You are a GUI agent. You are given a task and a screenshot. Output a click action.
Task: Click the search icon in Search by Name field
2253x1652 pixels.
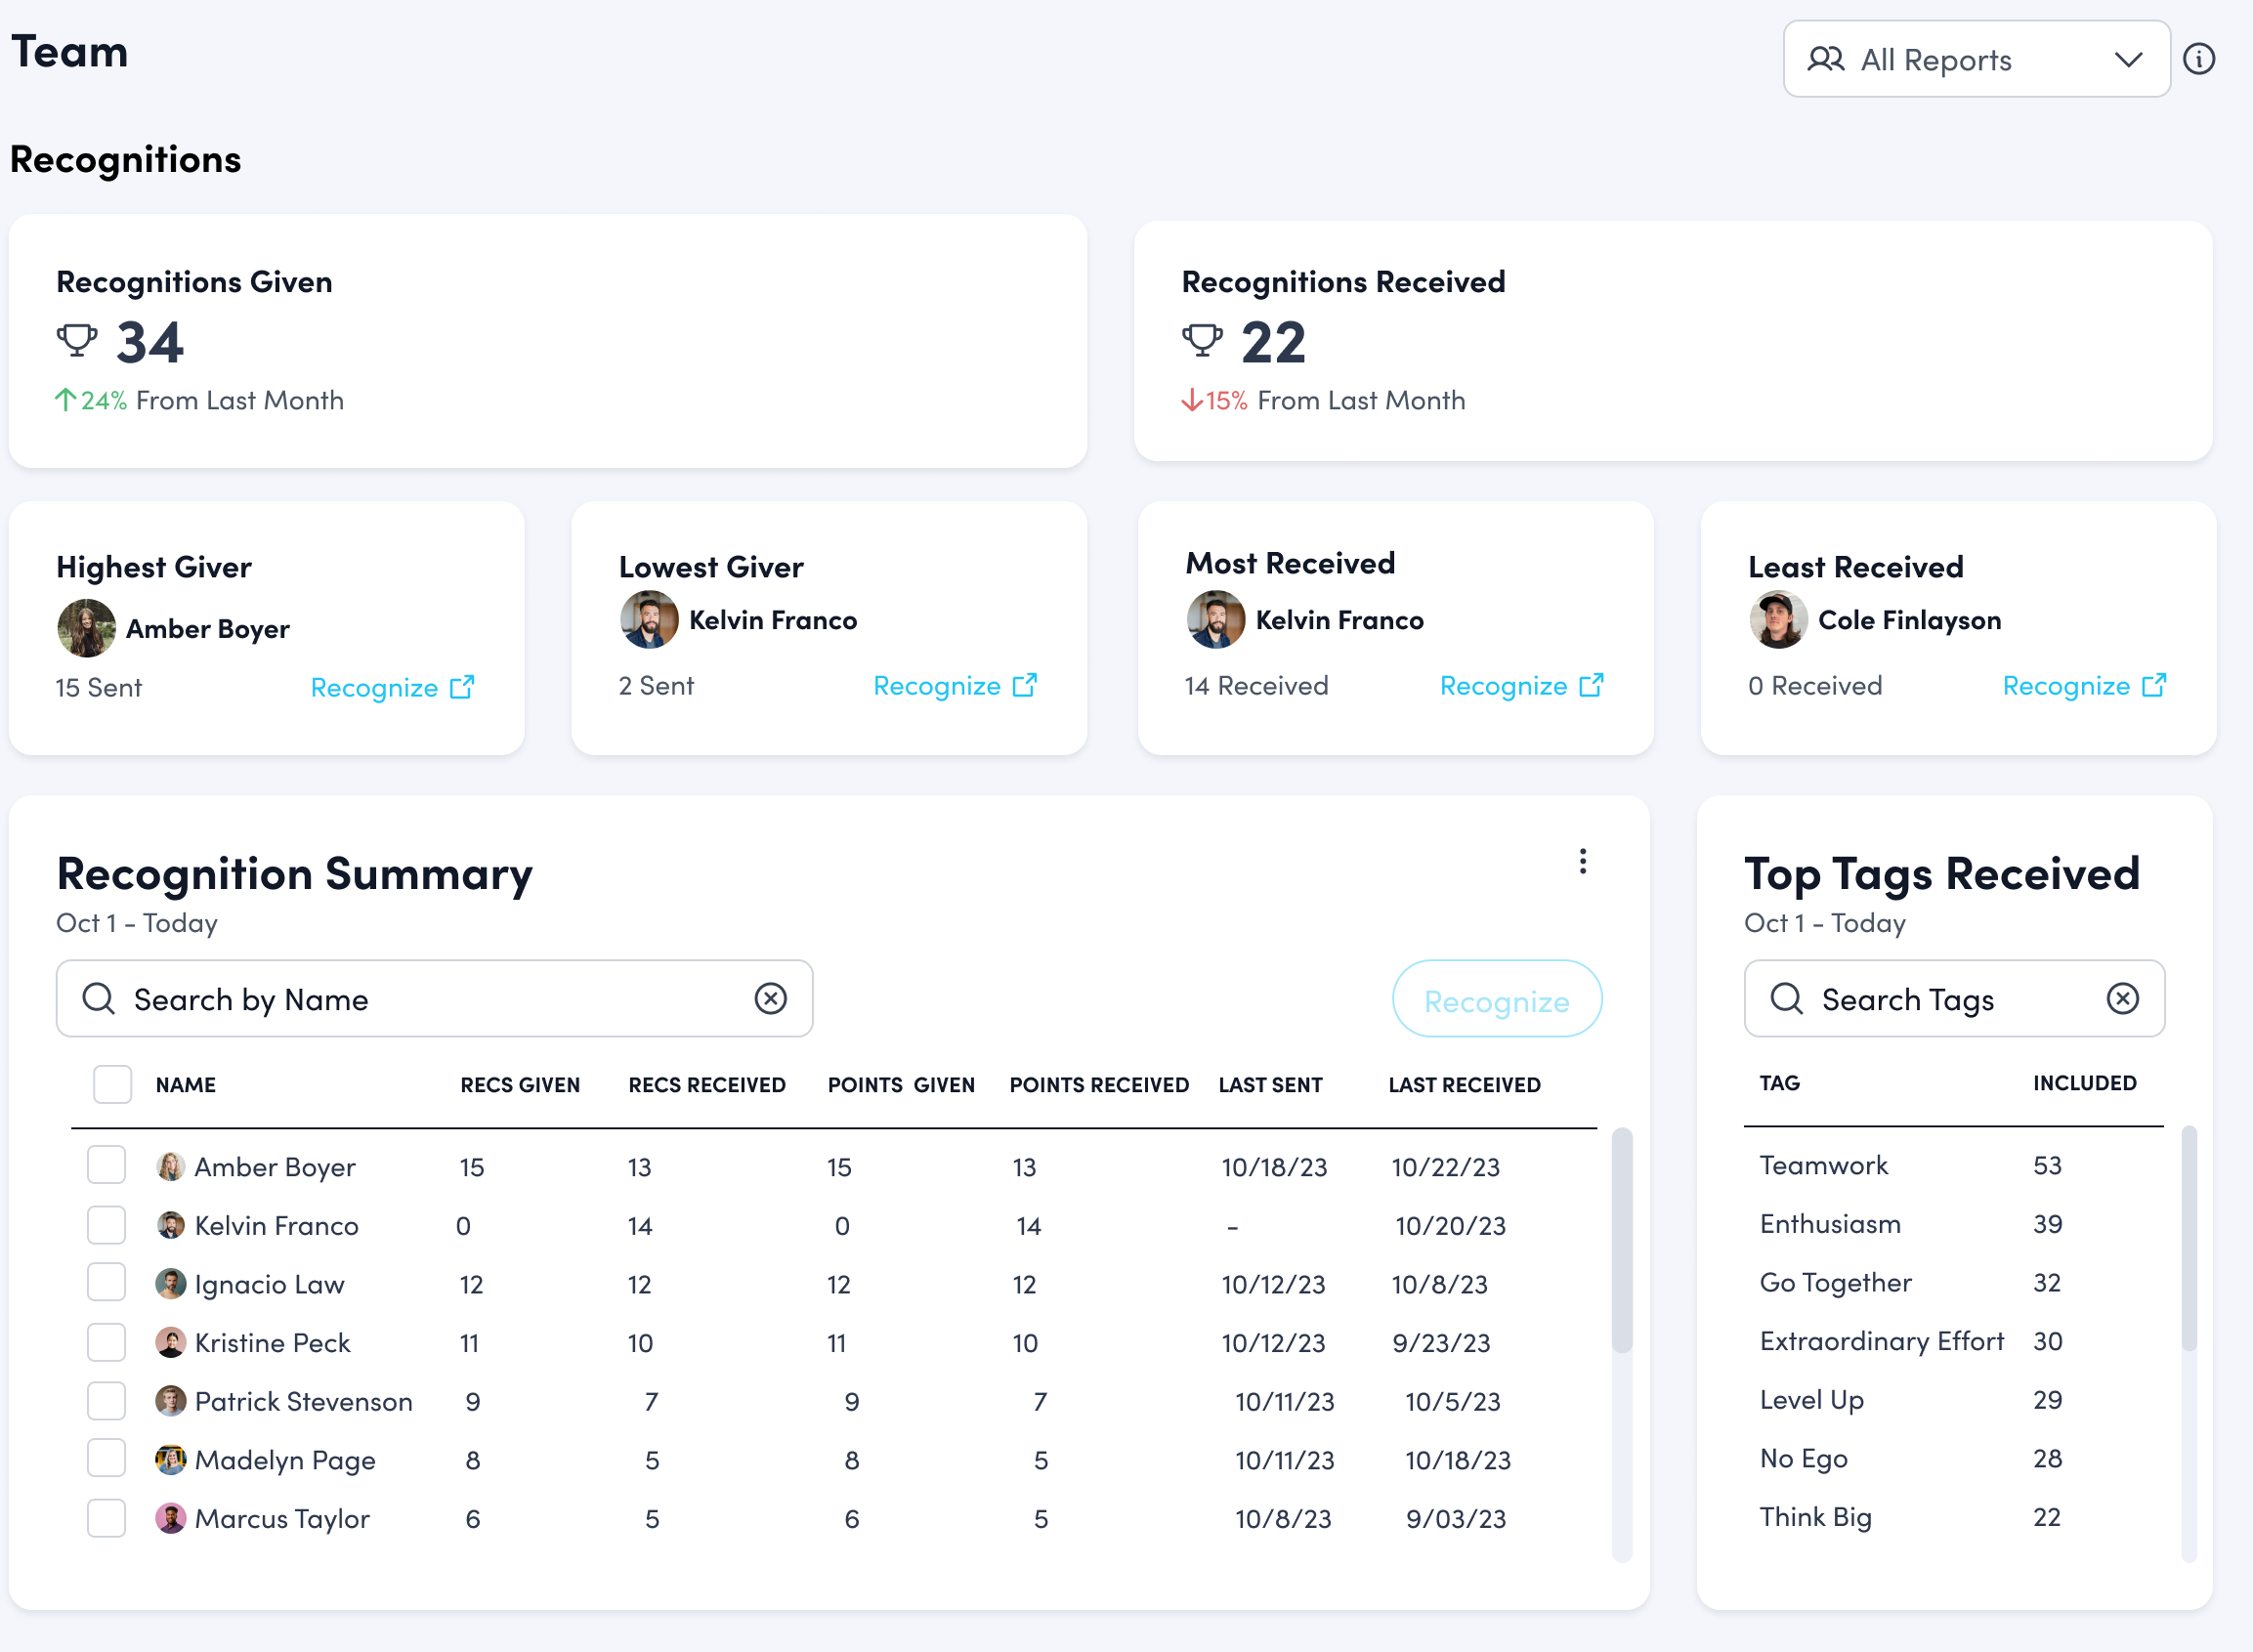click(x=98, y=999)
